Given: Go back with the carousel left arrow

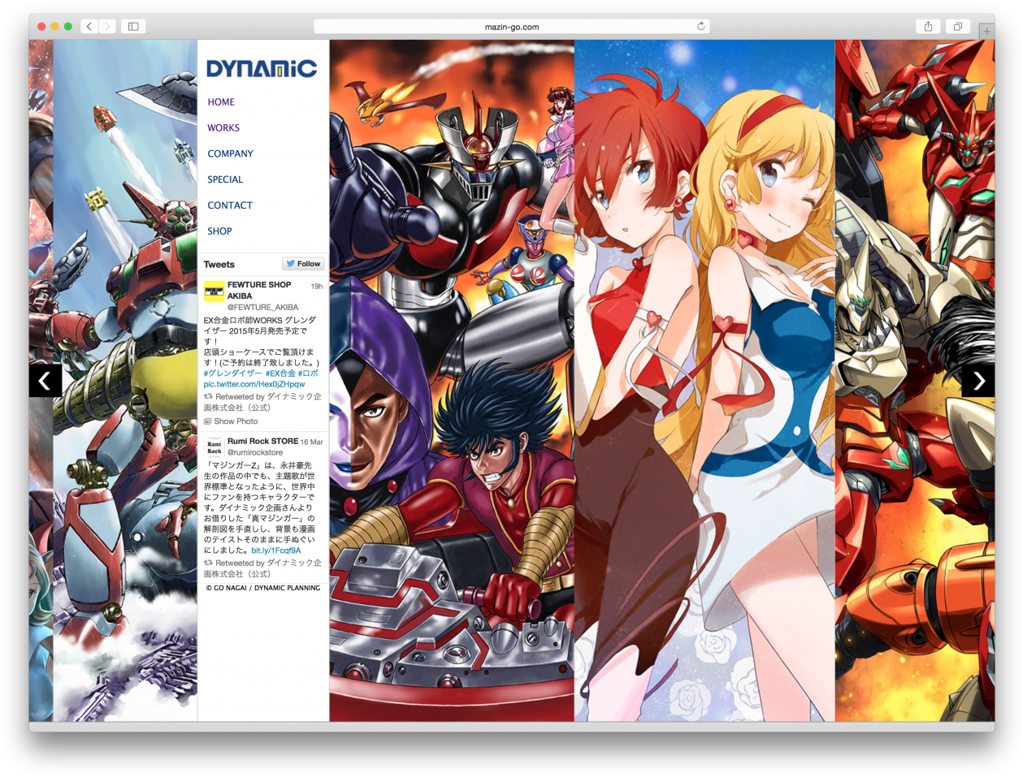Looking at the screenshot, I should (x=46, y=380).
